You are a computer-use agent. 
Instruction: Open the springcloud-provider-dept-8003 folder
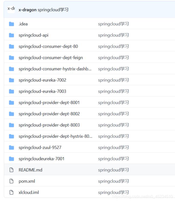pos(49,125)
